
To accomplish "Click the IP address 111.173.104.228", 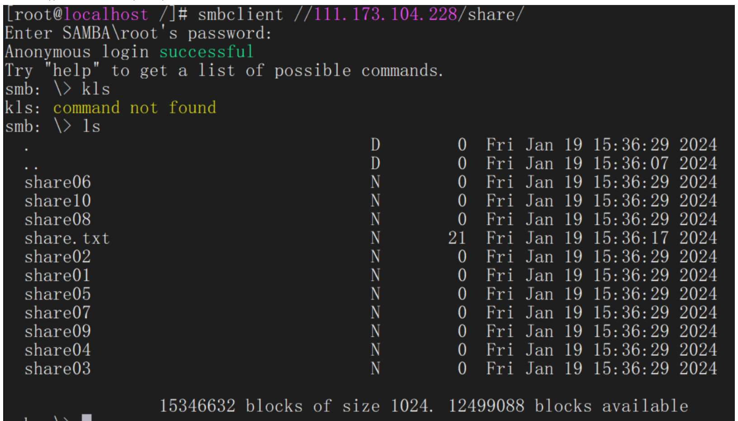I will (385, 14).
